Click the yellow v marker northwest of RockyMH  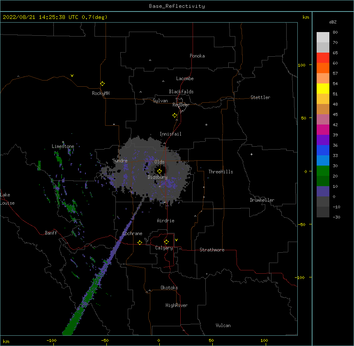[72, 76]
